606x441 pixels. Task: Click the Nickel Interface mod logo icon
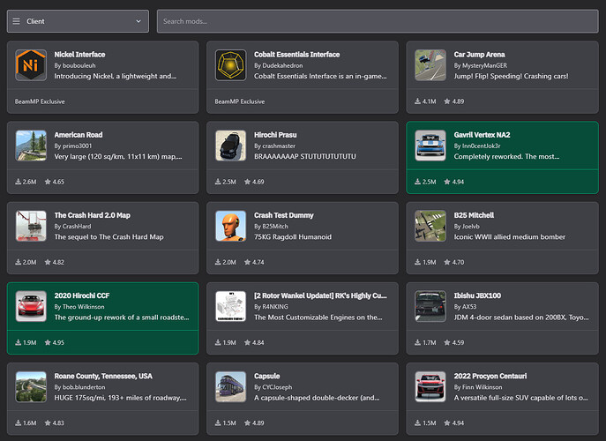tap(31, 64)
